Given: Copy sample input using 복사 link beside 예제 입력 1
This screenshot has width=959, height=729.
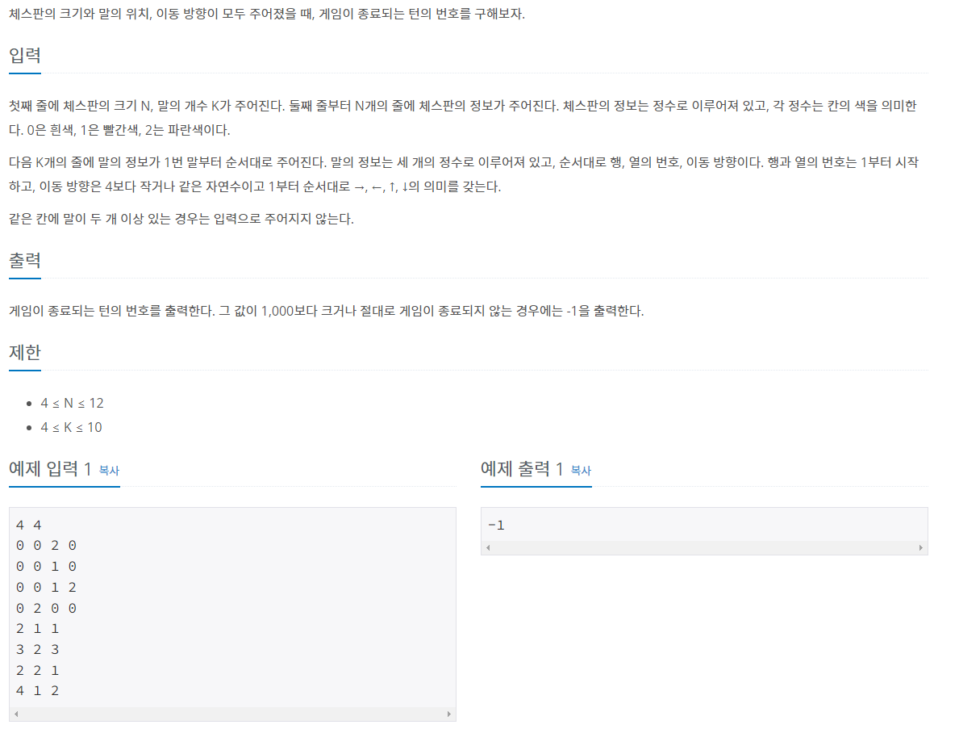Looking at the screenshot, I should click(x=109, y=470).
